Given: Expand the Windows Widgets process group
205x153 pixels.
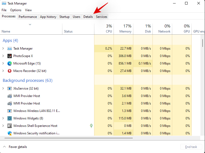Looking at the screenshot, I should 3,118.
